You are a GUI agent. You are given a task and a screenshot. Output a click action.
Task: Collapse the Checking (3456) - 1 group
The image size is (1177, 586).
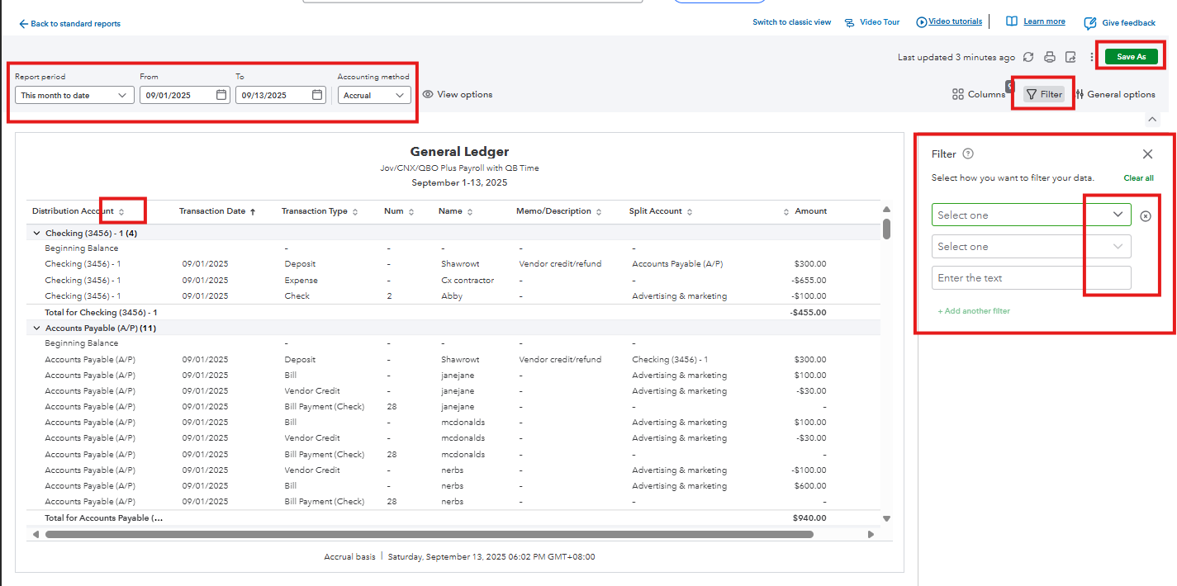coord(36,234)
